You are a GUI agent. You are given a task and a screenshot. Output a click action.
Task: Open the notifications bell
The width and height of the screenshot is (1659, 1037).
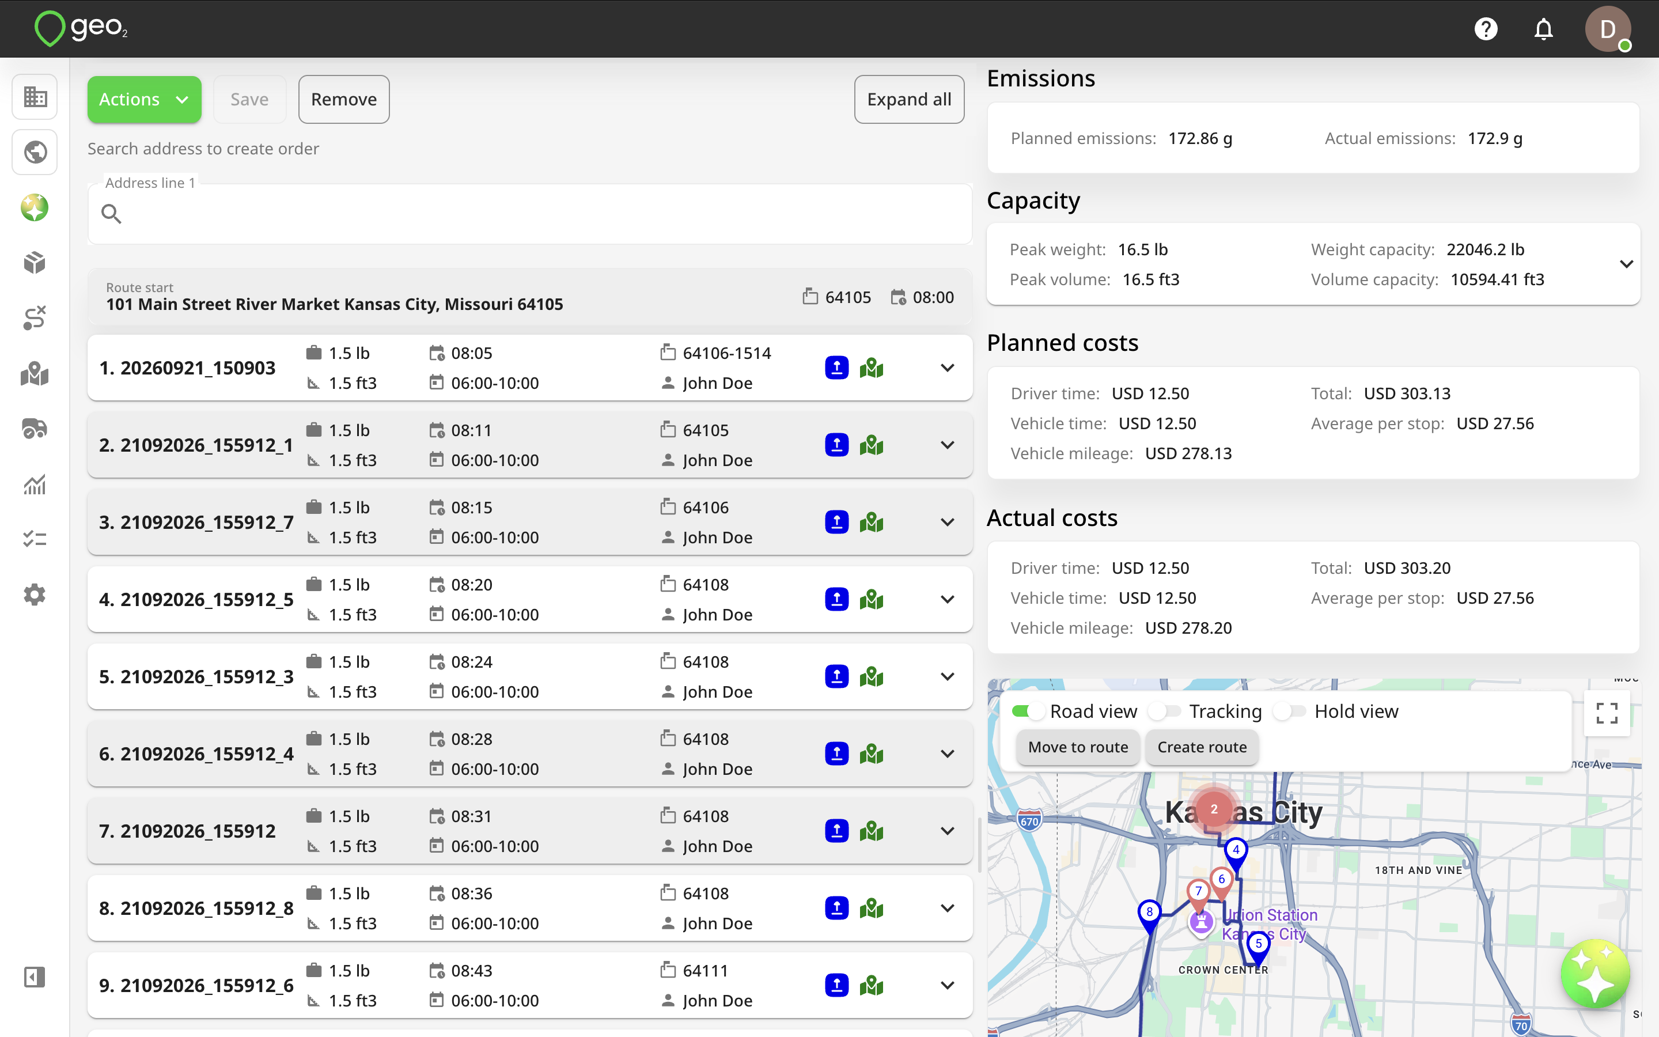1543,29
